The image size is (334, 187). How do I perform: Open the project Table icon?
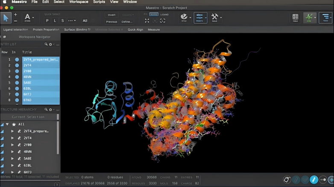pos(295,17)
